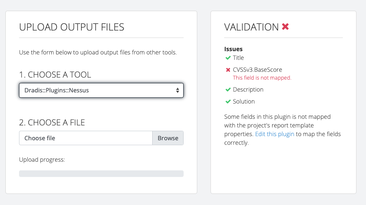Click the Title field label under Issues

pos(238,58)
